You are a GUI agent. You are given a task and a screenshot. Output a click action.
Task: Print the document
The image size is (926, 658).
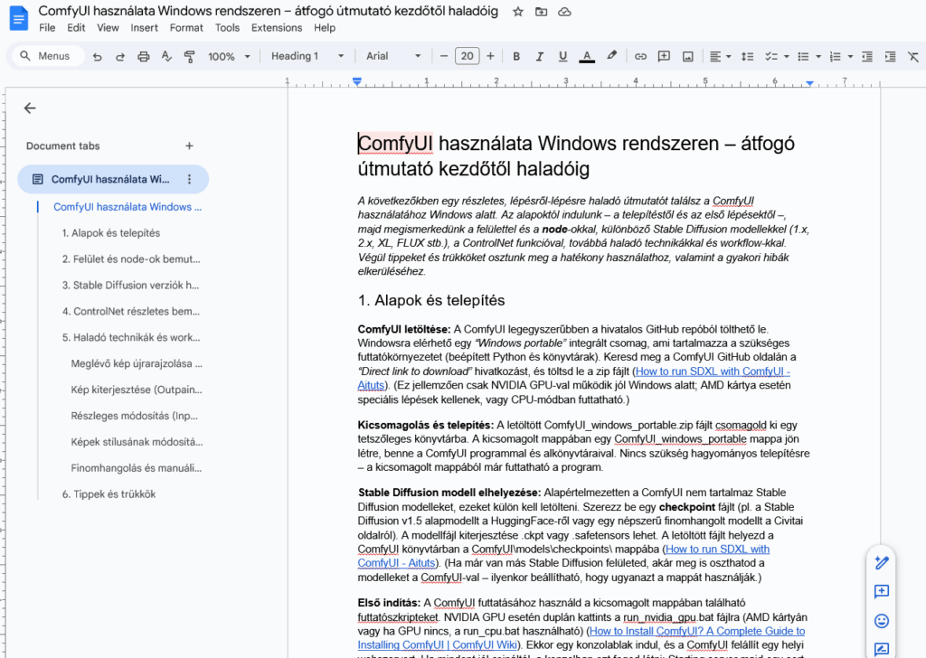[x=144, y=57]
